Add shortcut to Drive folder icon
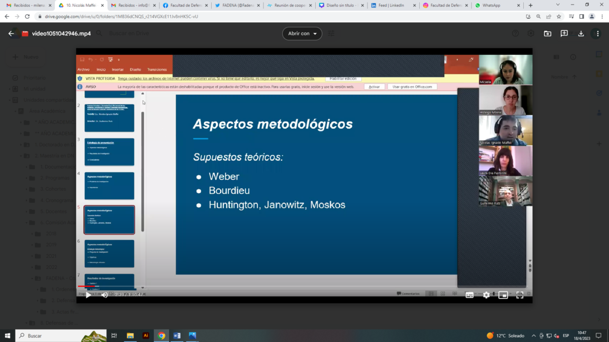This screenshot has height=342, width=609. [x=548, y=33]
